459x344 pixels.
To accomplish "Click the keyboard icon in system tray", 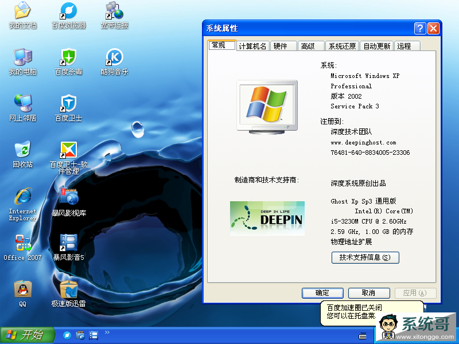I will click(363, 335).
